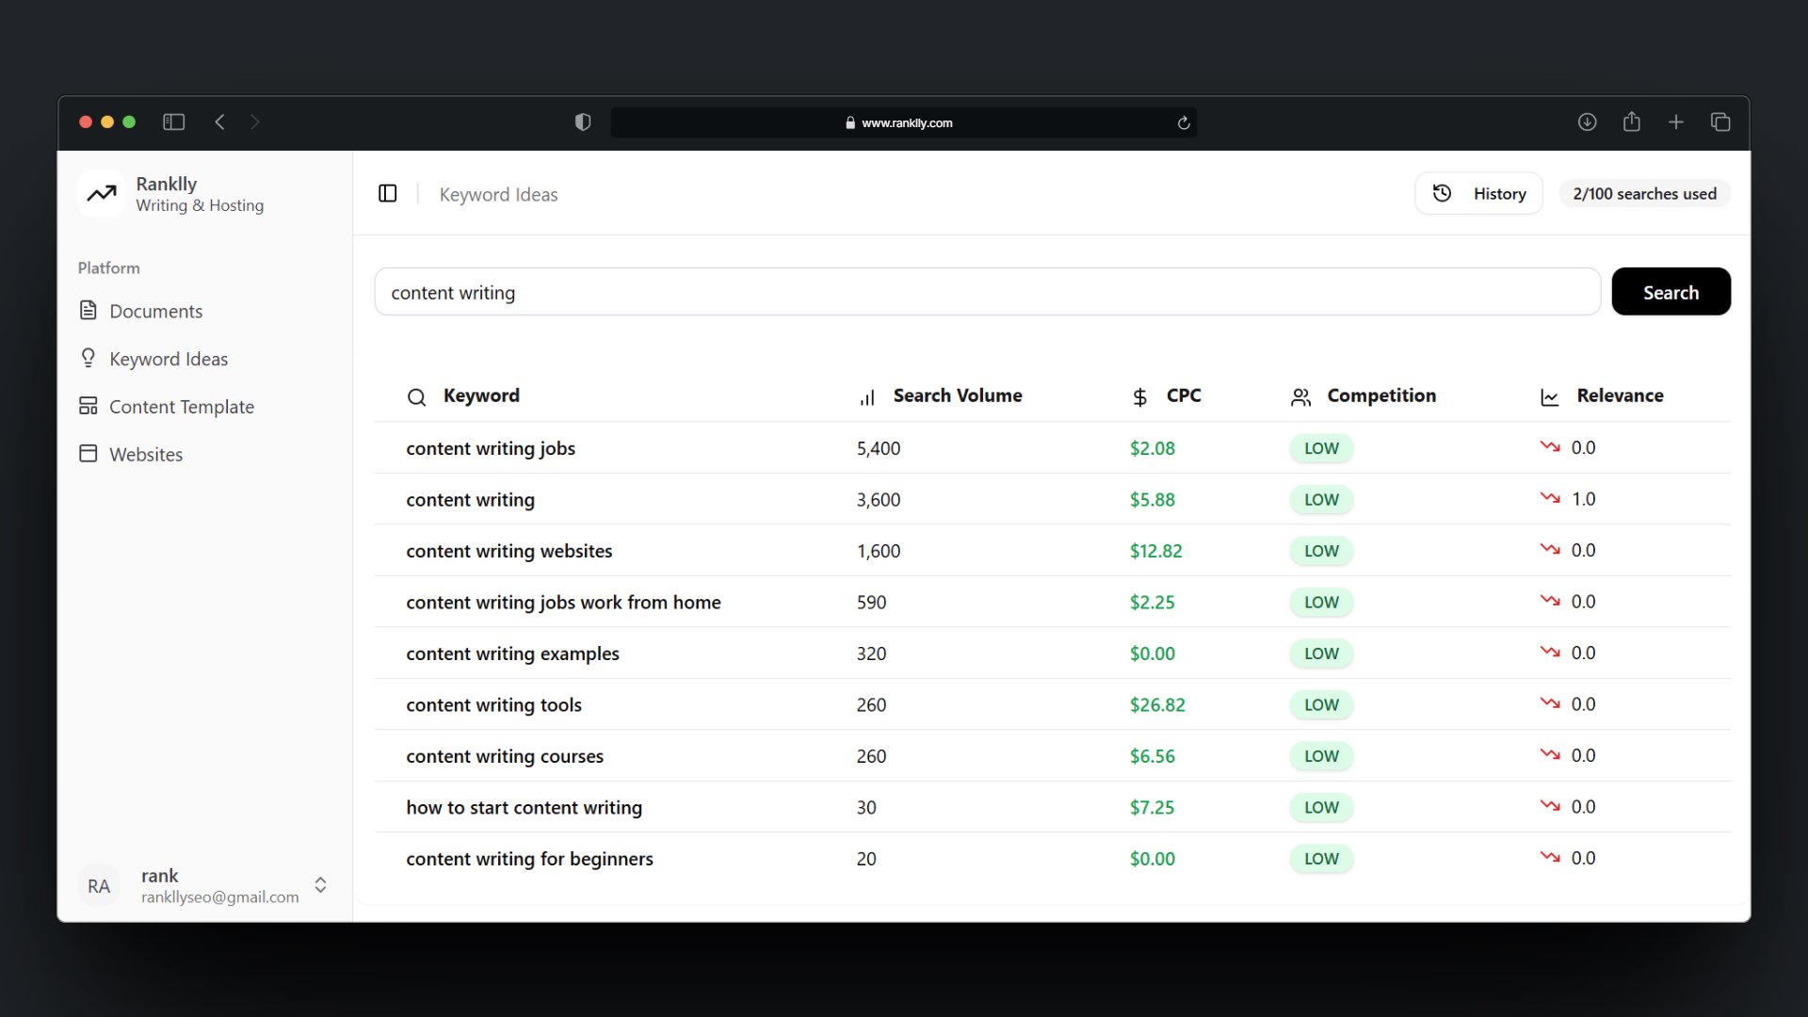Open the search History

tap(1478, 193)
